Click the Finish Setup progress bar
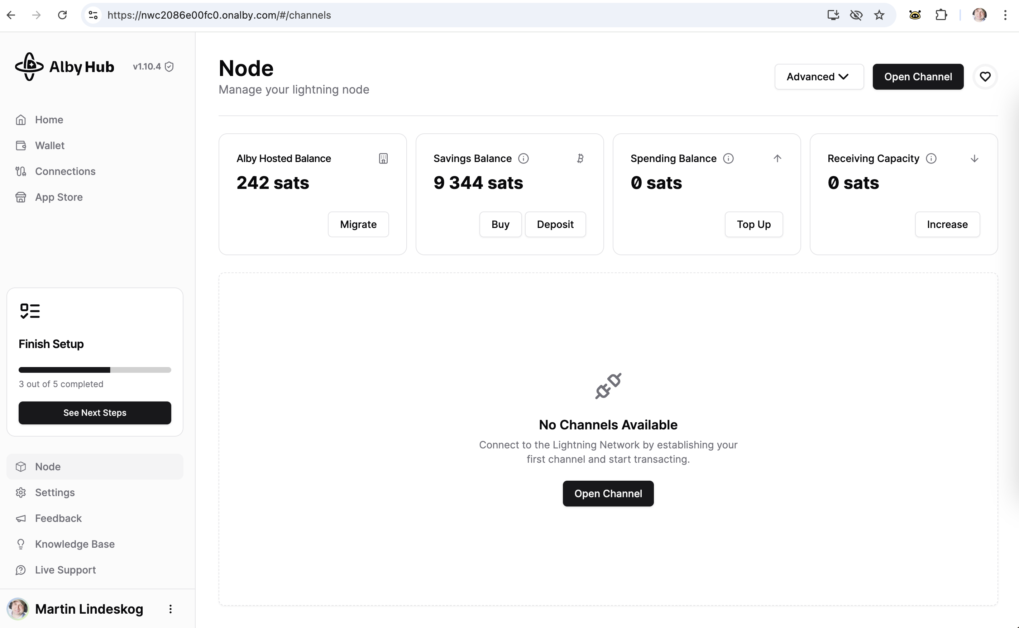This screenshot has width=1019, height=628. pos(95,370)
